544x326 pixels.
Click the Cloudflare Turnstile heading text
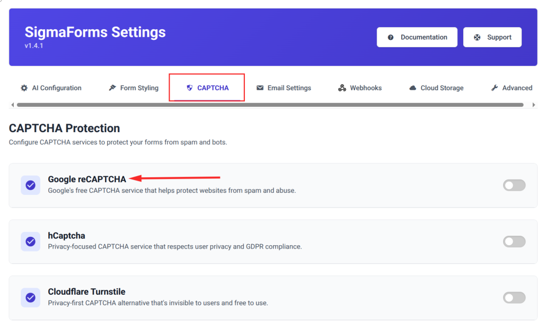point(87,291)
